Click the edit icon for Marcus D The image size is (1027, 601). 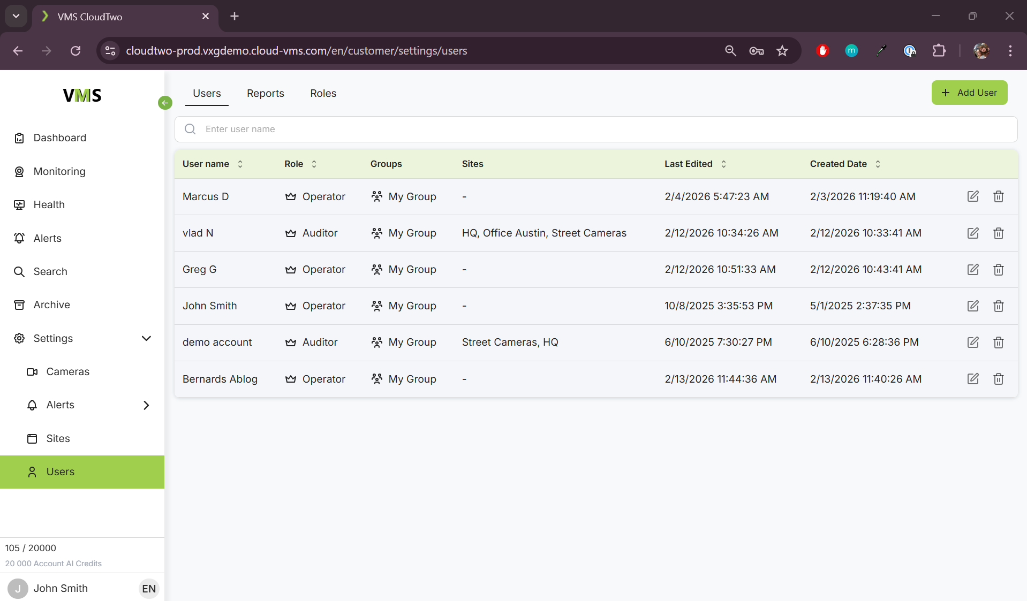click(973, 196)
